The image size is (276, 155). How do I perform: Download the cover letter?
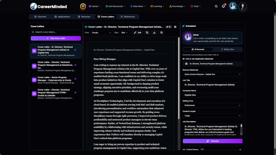coord(154,32)
